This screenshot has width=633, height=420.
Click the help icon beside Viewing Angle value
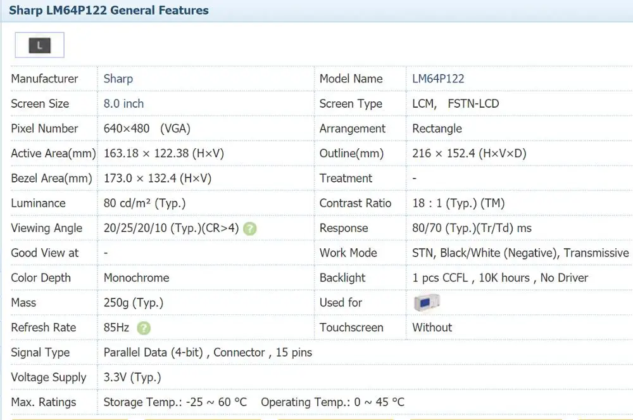[250, 229]
